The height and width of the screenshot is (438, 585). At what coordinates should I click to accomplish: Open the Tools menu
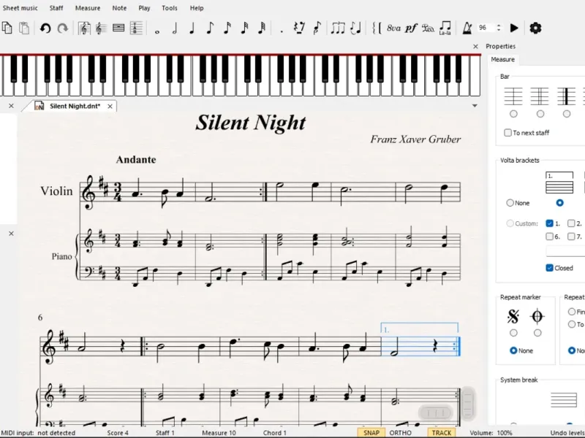pyautogui.click(x=170, y=8)
